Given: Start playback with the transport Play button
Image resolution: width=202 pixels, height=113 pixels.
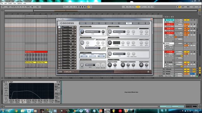Looking at the screenshot, I should pos(78,7).
